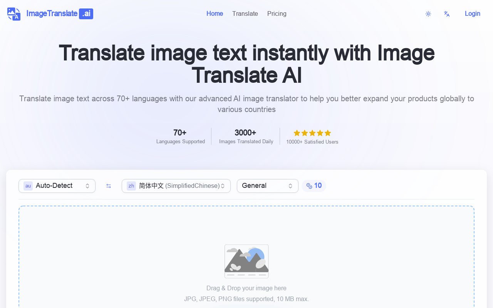493x308 pixels.
Task: Go to the Home nav item
Action: 215,14
